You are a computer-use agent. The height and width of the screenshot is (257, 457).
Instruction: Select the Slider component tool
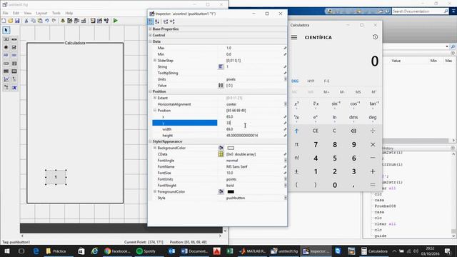click(x=14, y=39)
